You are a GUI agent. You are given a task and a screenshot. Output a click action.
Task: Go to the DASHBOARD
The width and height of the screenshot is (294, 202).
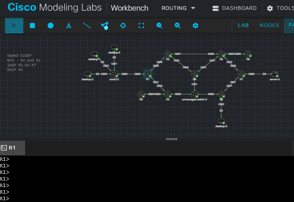(234, 8)
